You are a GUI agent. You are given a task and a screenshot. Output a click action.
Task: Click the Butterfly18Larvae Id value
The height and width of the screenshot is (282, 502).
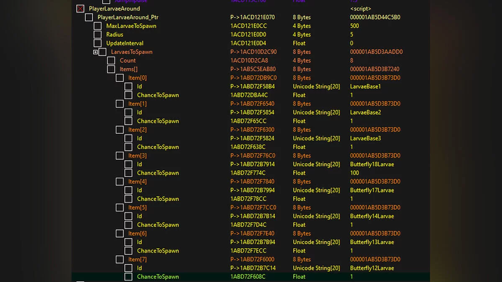click(x=372, y=164)
